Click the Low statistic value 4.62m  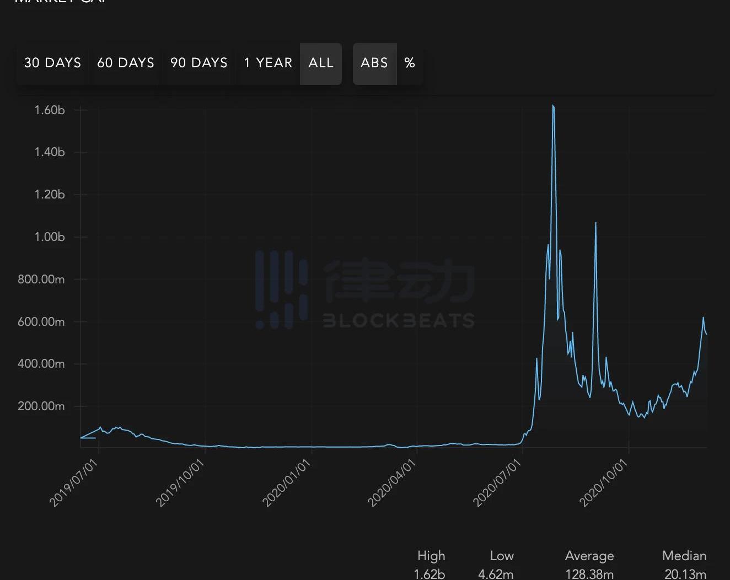496,574
